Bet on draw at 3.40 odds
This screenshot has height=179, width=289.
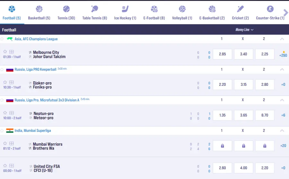pyautogui.click(x=244, y=54)
